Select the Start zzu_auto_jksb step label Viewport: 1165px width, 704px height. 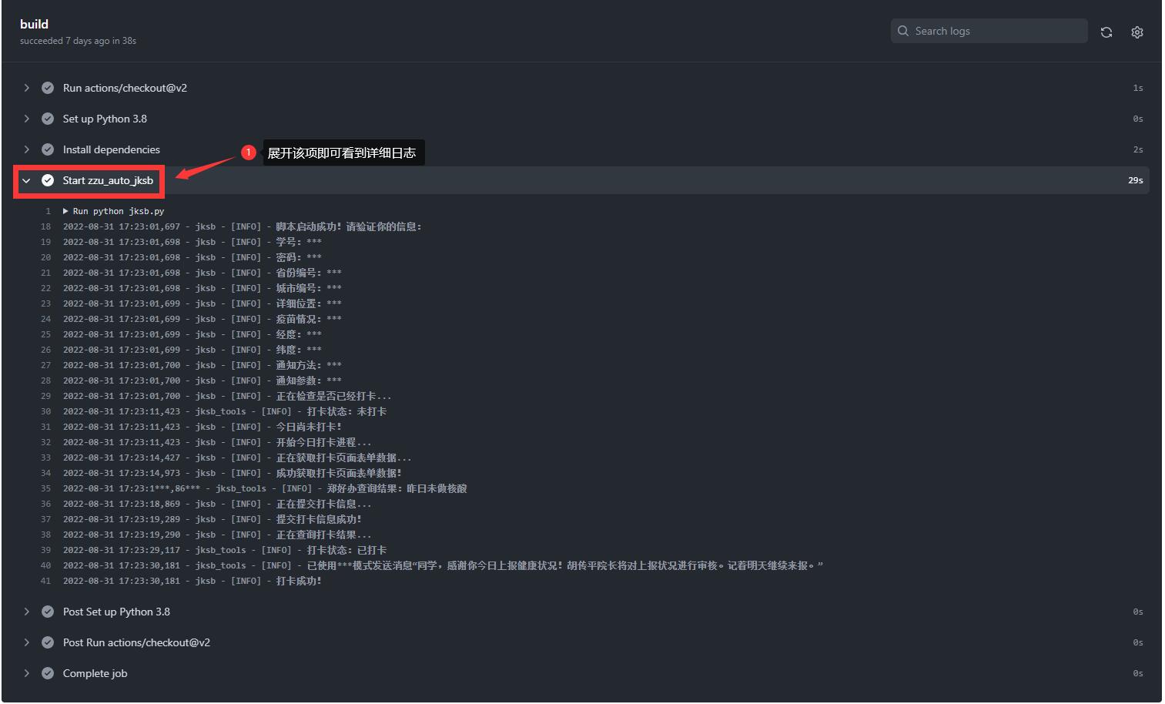(108, 180)
